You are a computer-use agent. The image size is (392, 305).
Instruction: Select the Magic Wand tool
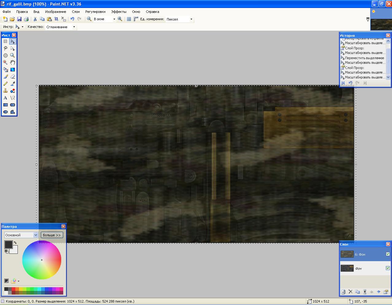coord(6,63)
